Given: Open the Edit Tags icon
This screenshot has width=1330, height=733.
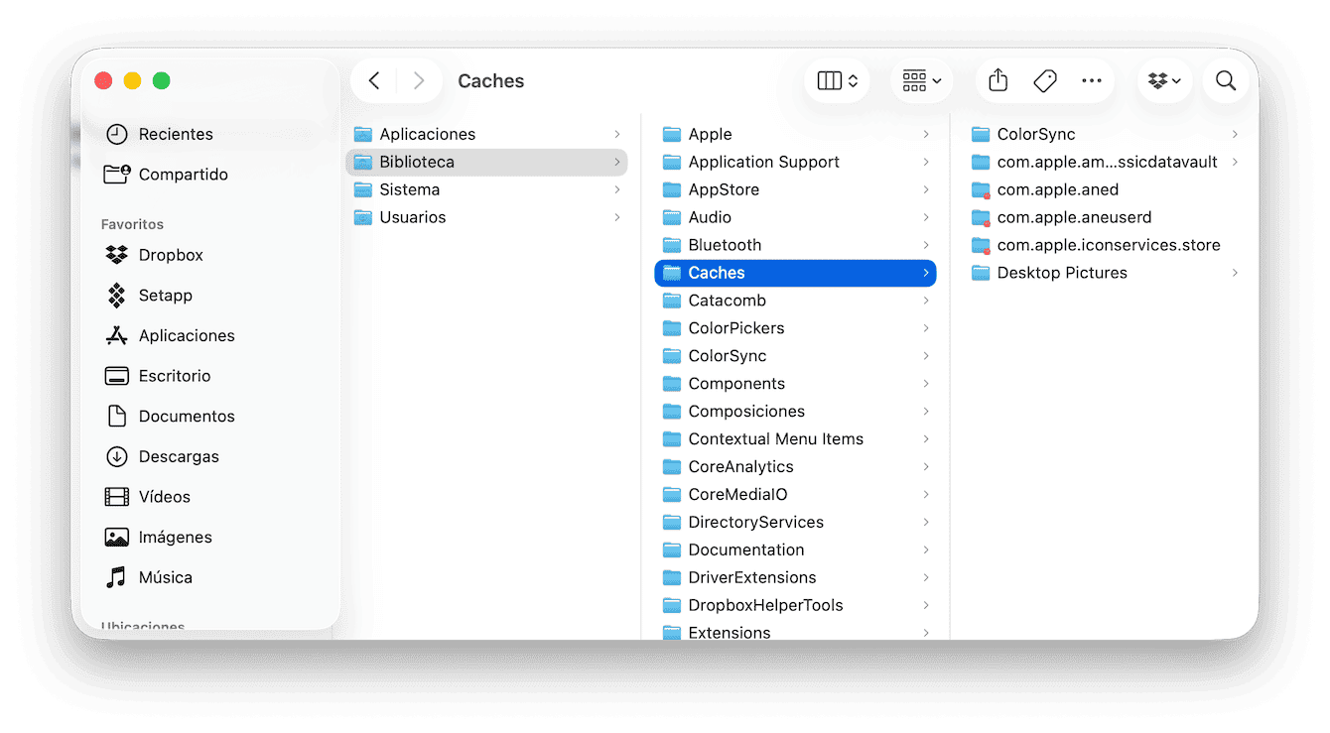Looking at the screenshot, I should pos(1045,81).
